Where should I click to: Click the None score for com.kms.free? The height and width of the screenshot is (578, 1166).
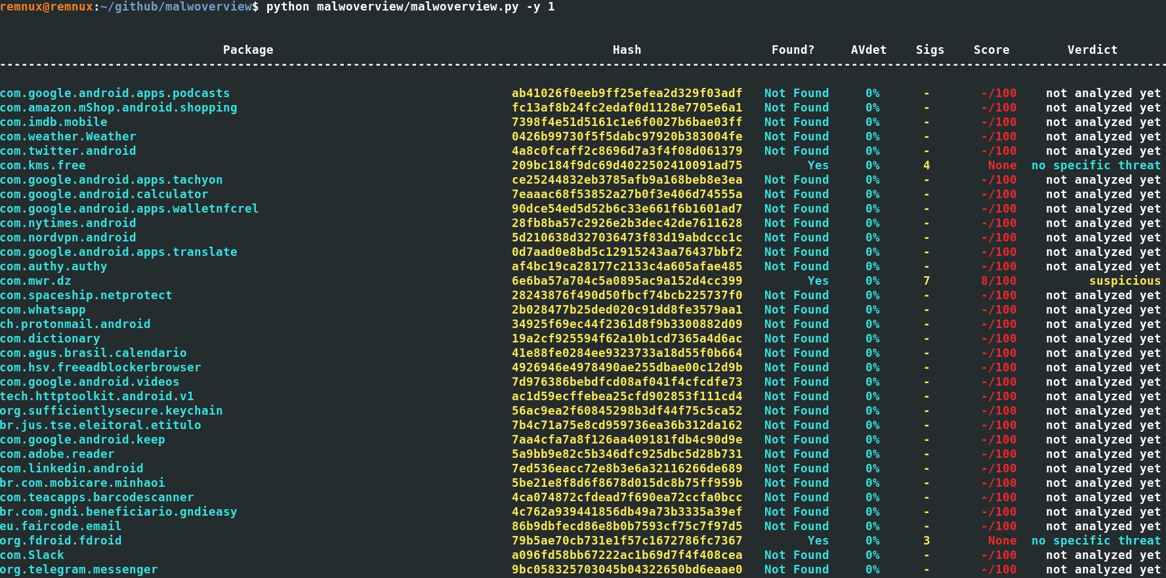click(x=1002, y=165)
